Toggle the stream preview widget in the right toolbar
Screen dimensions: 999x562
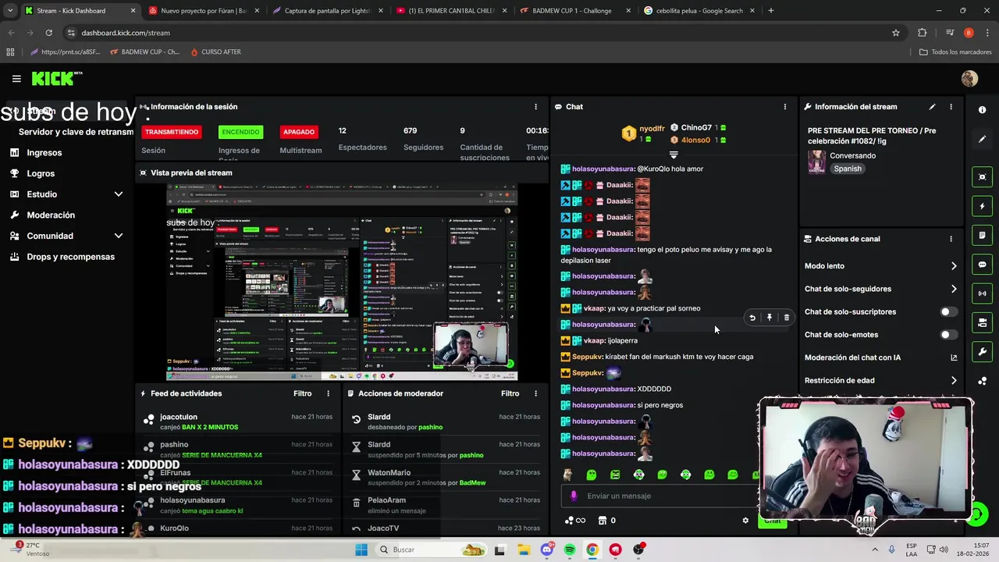982,177
